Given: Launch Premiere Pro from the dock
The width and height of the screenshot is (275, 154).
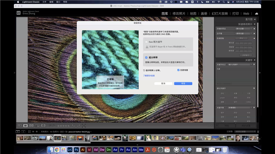Looking at the screenshot, I should [122, 150].
